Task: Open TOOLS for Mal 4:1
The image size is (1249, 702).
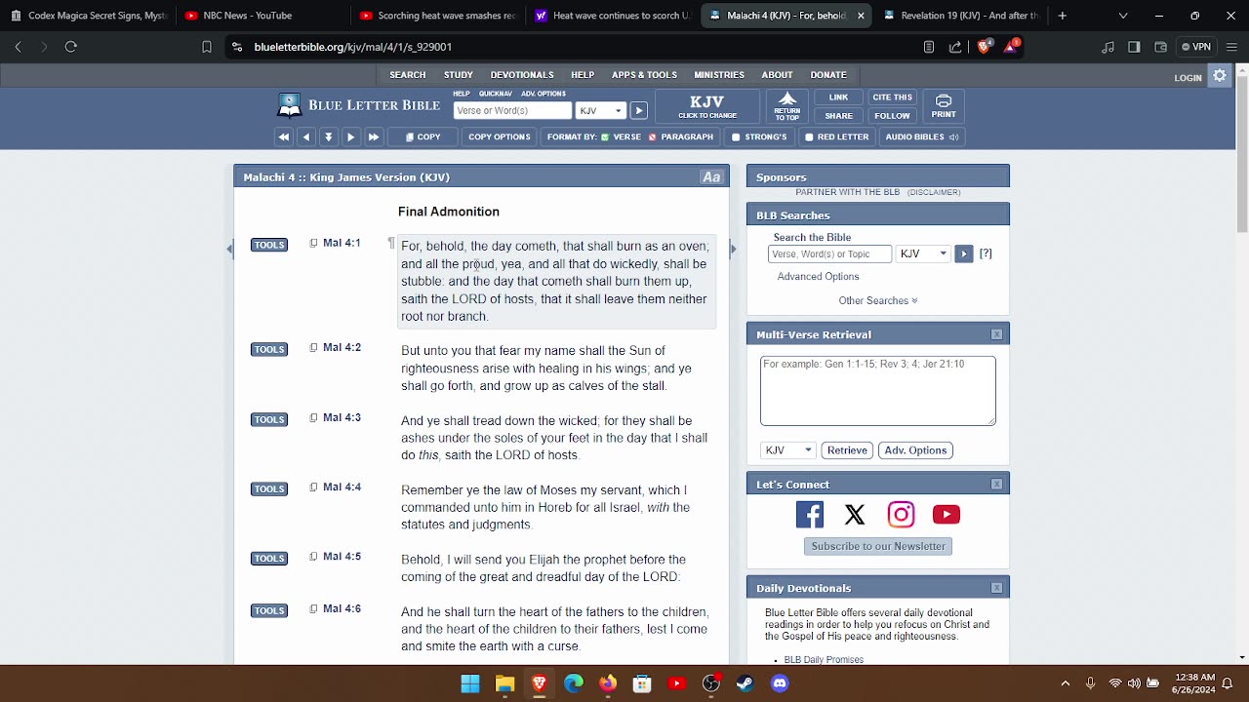Action: tap(269, 245)
